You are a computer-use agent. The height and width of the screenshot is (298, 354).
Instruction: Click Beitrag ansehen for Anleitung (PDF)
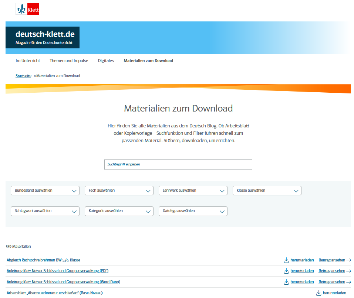[x=332, y=271]
